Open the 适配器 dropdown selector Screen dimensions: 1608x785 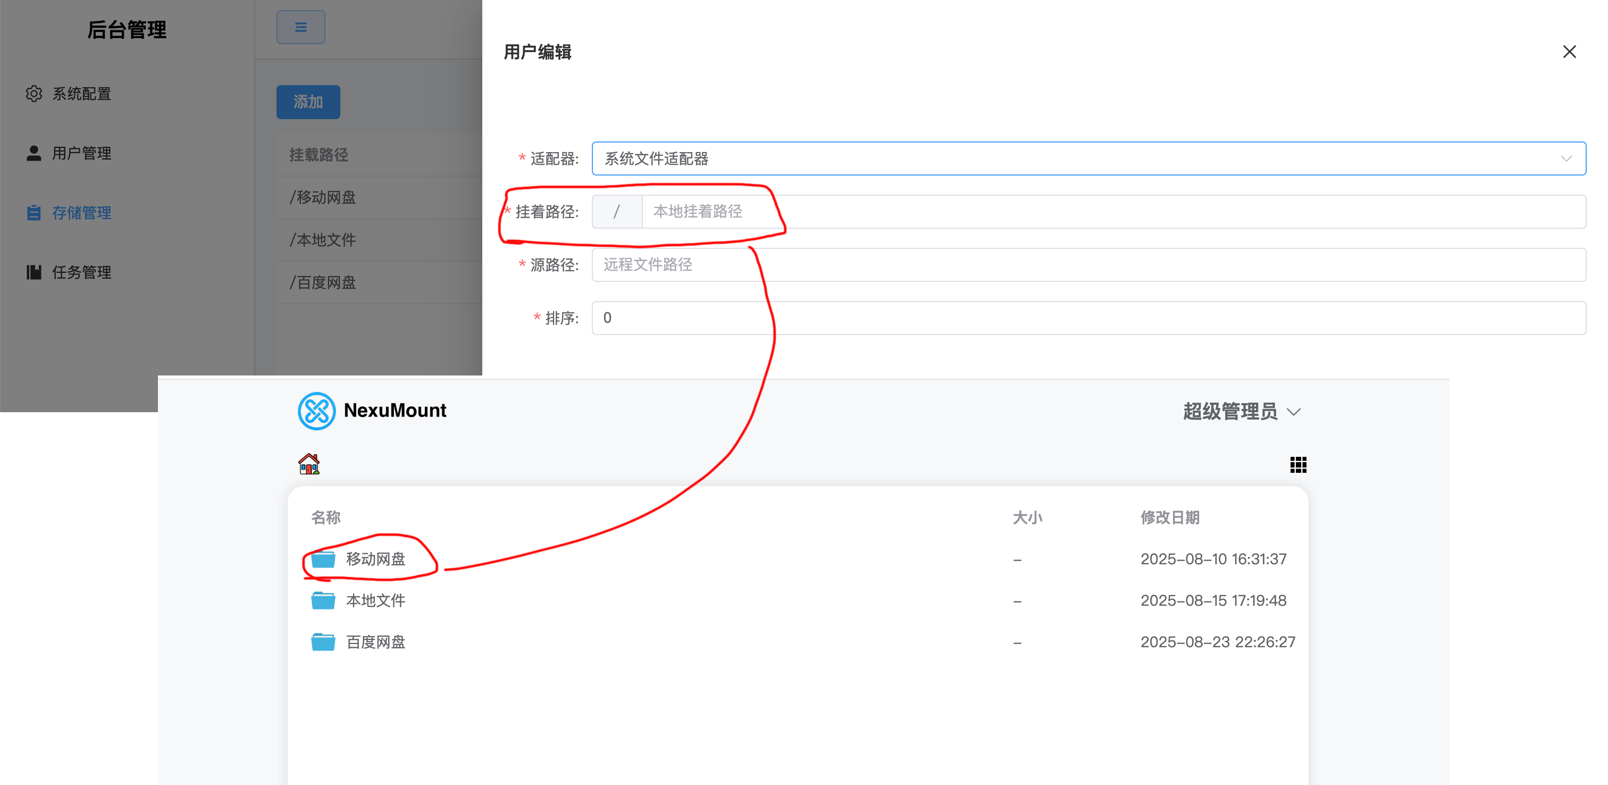point(1088,158)
